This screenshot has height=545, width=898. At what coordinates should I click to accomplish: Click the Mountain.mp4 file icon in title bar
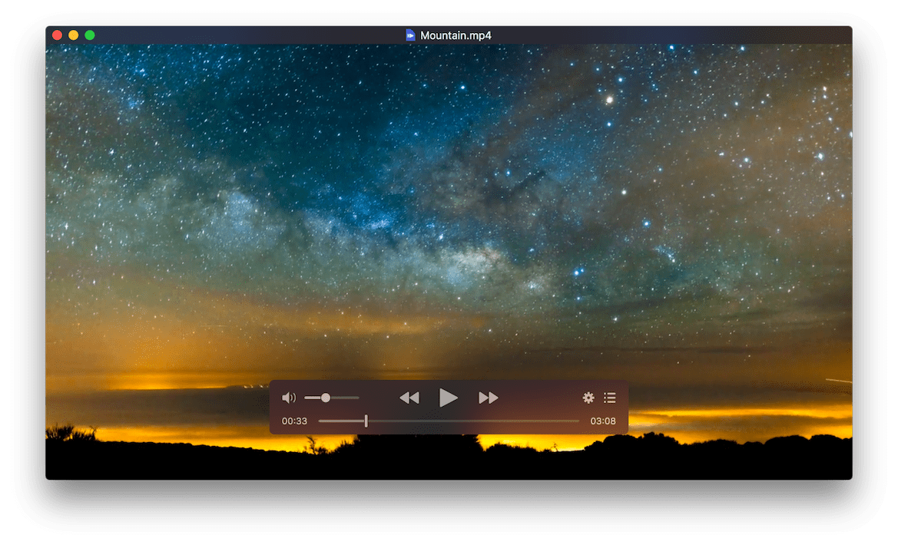click(410, 35)
